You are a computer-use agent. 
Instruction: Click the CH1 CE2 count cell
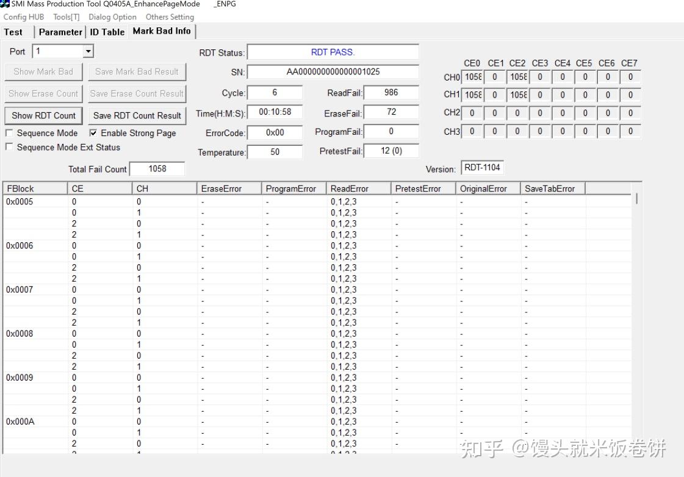518,95
